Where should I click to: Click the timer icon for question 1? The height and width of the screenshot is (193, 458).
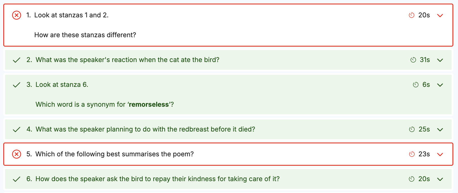pos(412,15)
